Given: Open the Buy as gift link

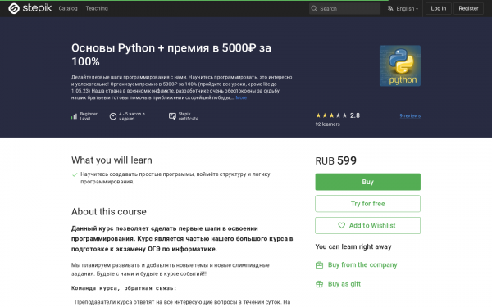Looking at the screenshot, I should click(x=344, y=284).
